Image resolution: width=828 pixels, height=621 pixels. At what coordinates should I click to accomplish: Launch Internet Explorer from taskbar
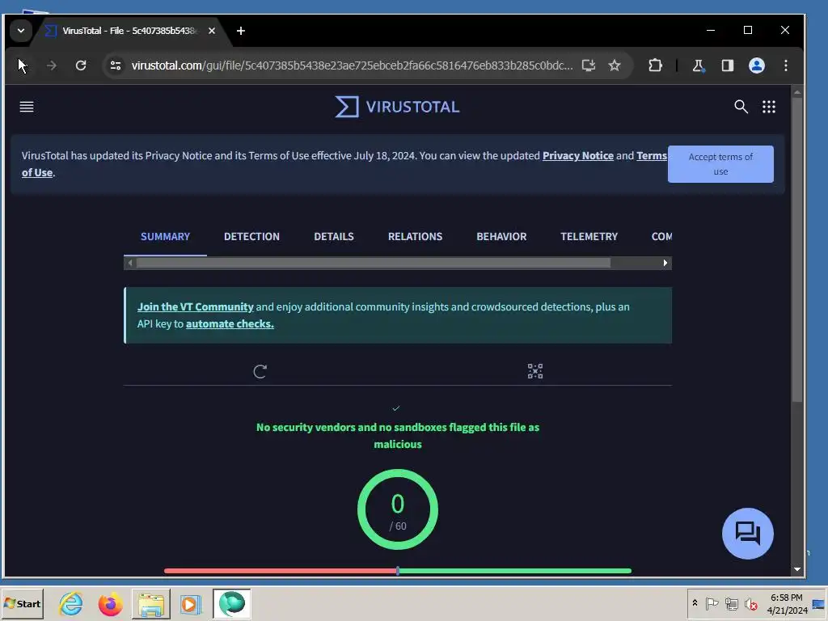tap(71, 603)
